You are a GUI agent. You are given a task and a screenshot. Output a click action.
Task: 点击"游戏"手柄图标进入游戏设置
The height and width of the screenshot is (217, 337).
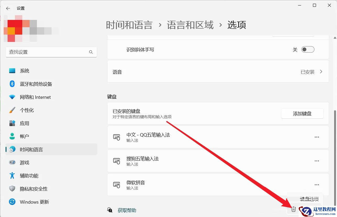[x=12, y=162]
